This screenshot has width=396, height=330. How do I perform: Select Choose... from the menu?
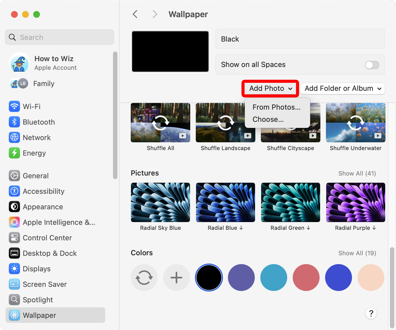(x=268, y=119)
